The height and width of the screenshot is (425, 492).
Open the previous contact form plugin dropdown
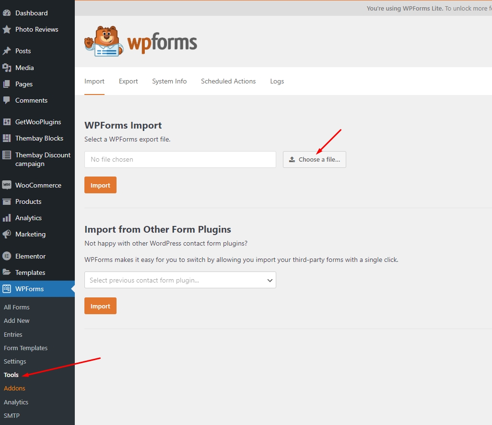tap(180, 280)
